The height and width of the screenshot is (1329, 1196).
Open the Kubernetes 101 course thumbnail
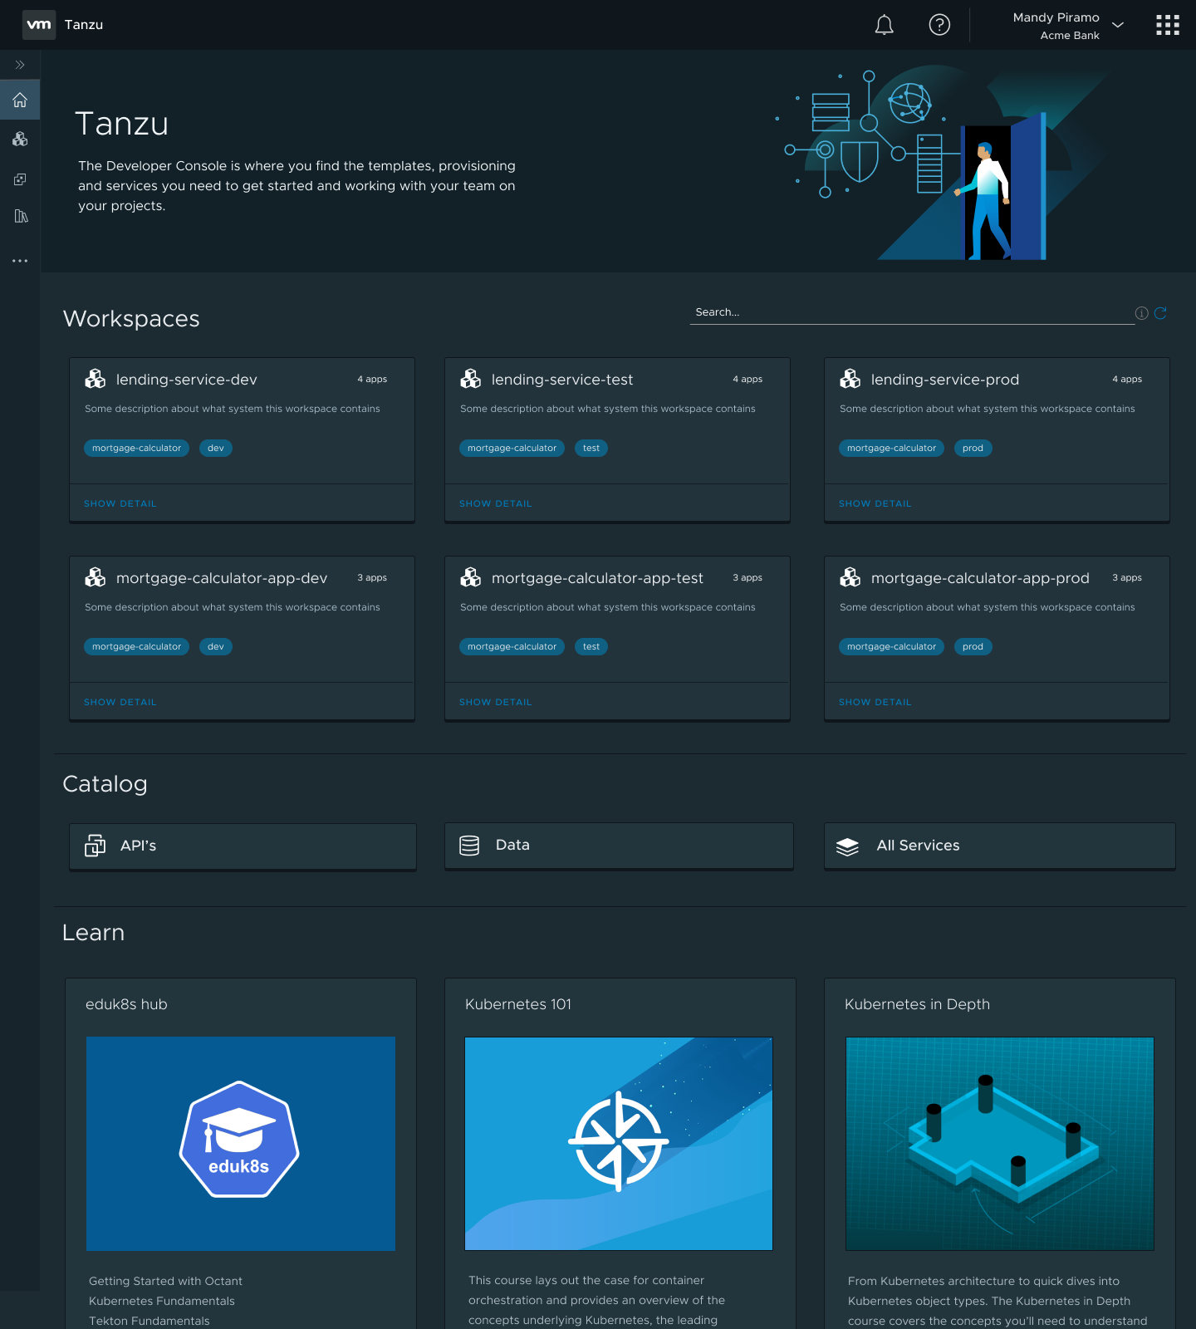pyautogui.click(x=619, y=1144)
